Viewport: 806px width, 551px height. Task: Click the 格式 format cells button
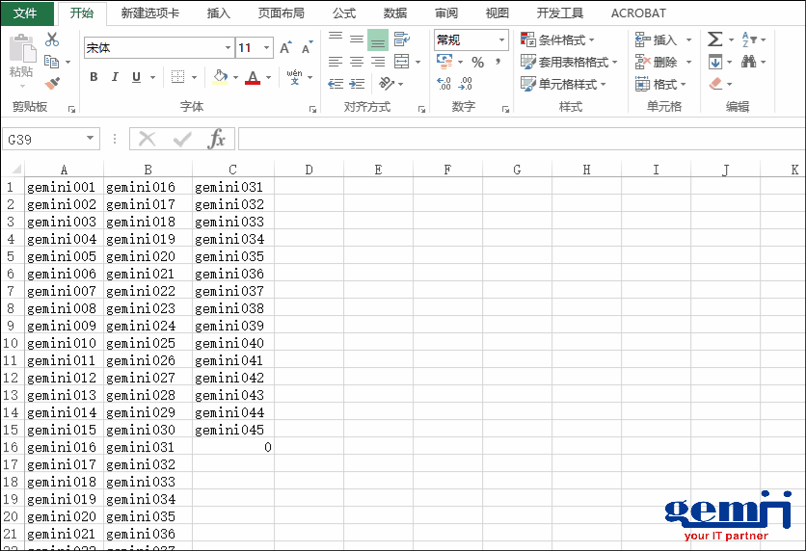660,84
